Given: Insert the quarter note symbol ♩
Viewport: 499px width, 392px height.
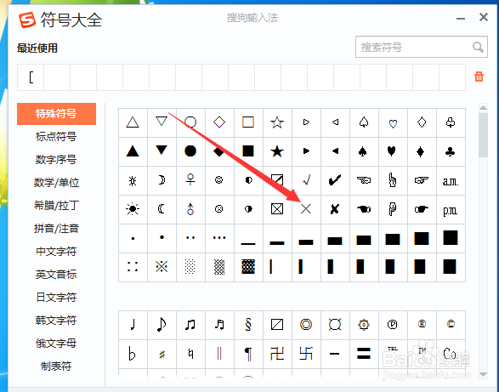Looking at the screenshot, I should click(133, 325).
